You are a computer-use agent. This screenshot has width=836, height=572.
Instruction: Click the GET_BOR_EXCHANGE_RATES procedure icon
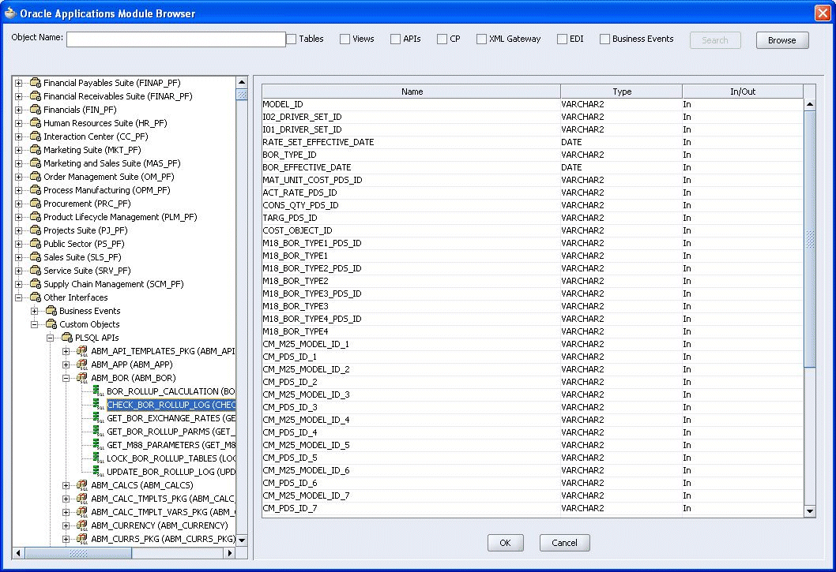click(99, 418)
